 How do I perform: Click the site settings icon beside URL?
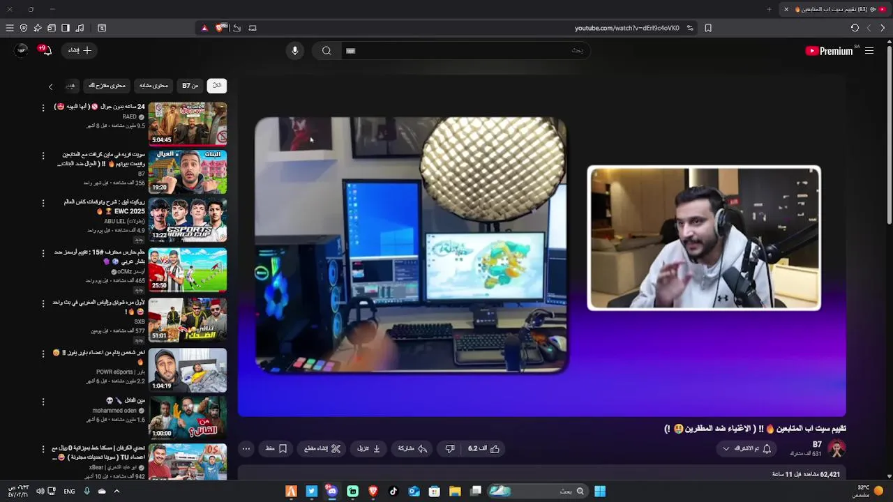pyautogui.click(x=690, y=28)
